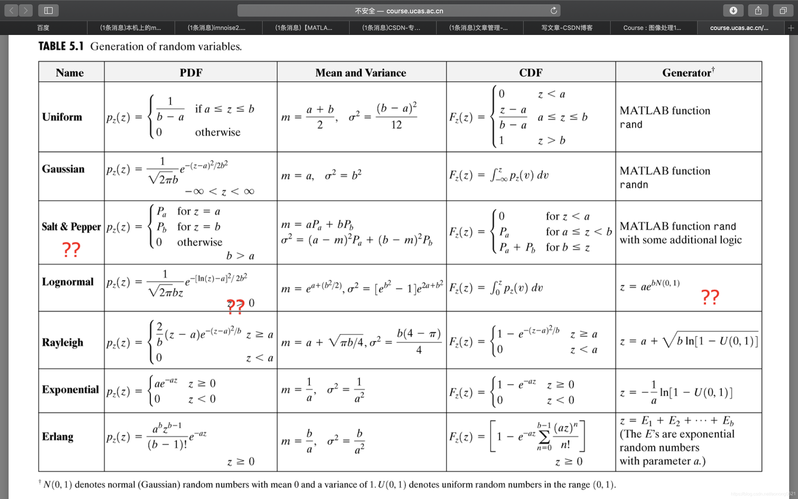This screenshot has width=798, height=499.
Task: Reload the page with refresh icon
Action: click(x=554, y=11)
